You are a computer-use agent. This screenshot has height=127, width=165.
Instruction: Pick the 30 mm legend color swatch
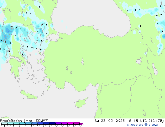[x=59, y=124]
